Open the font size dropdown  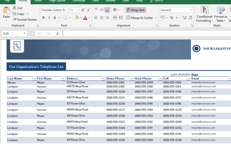pyautogui.click(x=78, y=10)
